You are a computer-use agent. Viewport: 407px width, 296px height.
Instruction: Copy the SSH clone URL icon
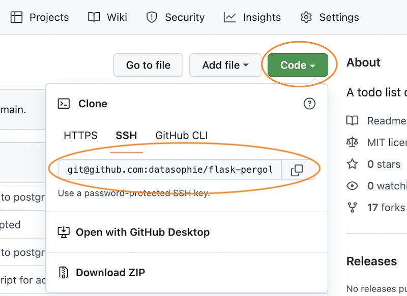click(297, 170)
